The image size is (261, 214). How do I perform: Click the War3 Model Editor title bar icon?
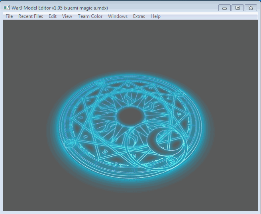[6, 8]
